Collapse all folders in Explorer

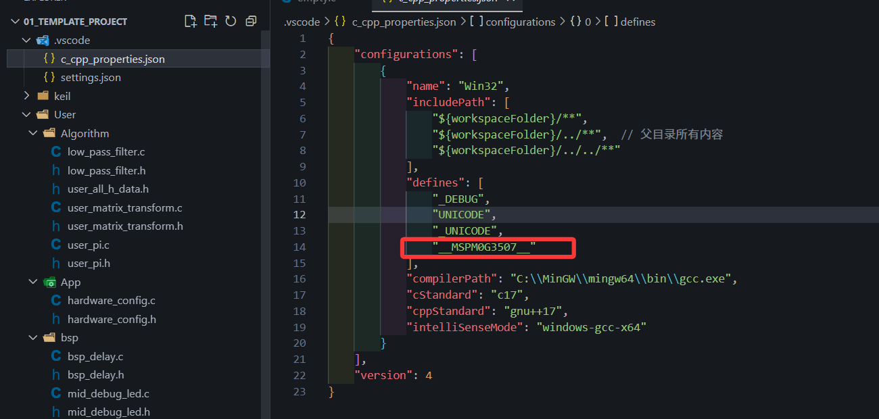coord(251,21)
